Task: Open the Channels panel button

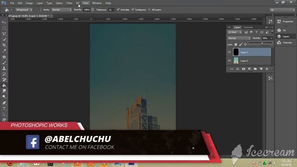Action: tap(285, 43)
